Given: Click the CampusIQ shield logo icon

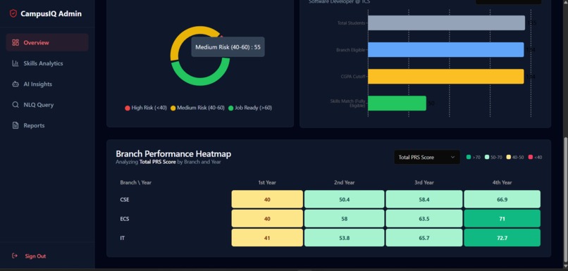Looking at the screenshot, I should [x=13, y=14].
